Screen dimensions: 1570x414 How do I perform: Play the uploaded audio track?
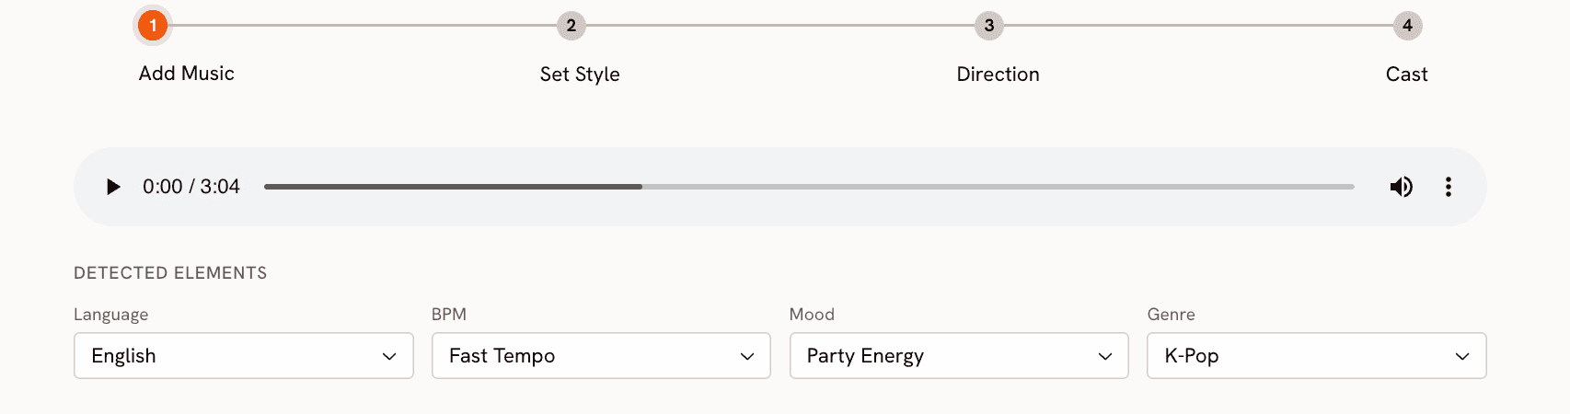point(113,187)
